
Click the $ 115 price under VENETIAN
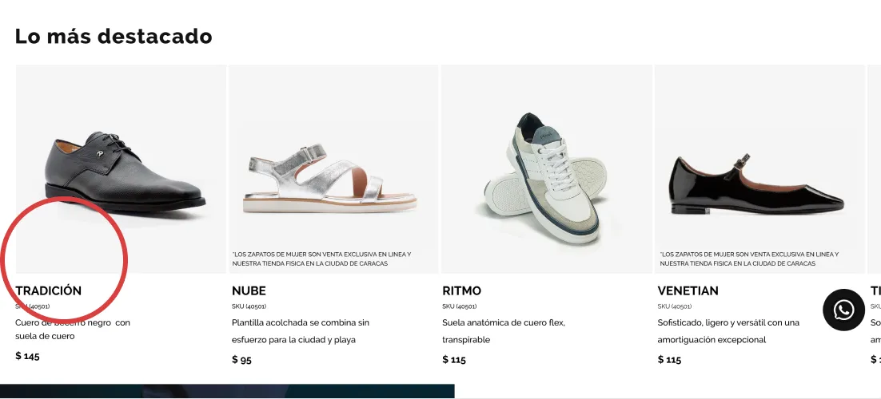[x=669, y=360]
